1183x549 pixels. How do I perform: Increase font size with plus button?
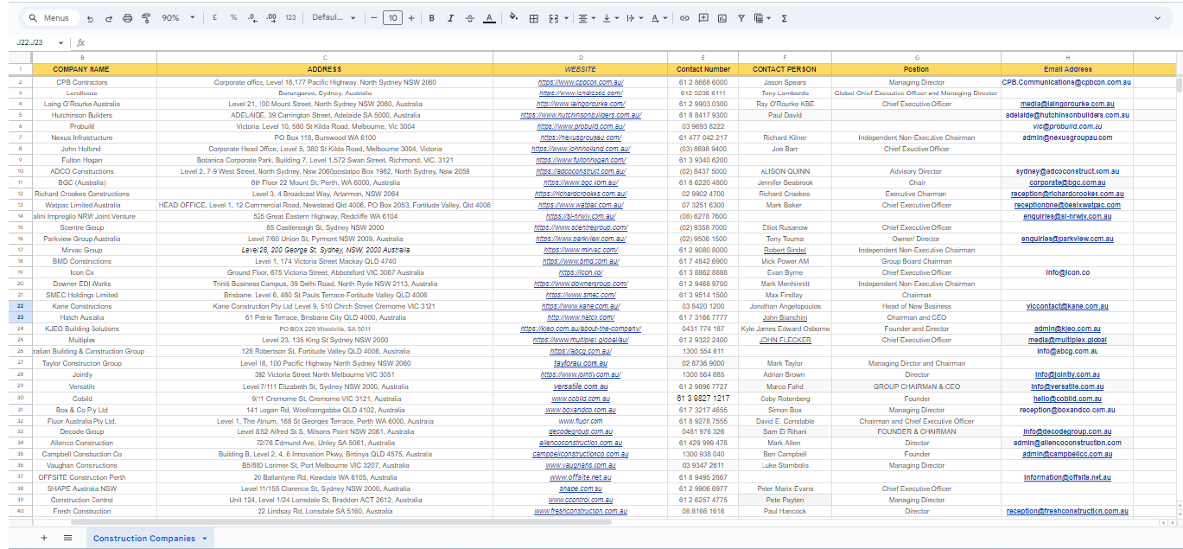(411, 17)
